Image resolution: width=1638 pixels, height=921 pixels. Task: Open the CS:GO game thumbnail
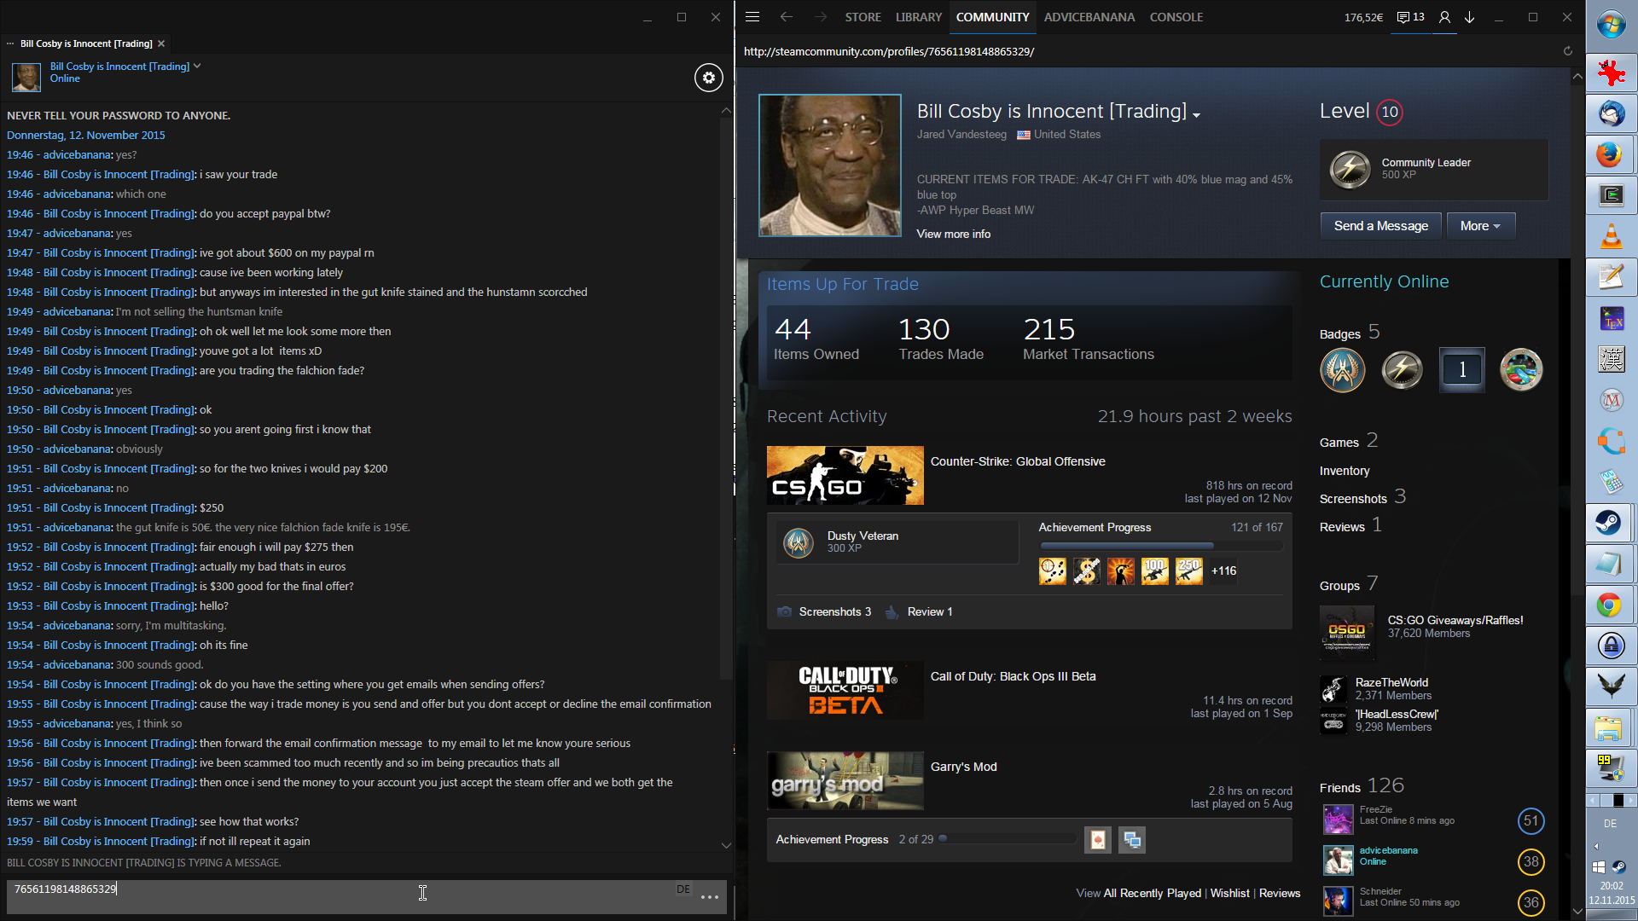(845, 475)
